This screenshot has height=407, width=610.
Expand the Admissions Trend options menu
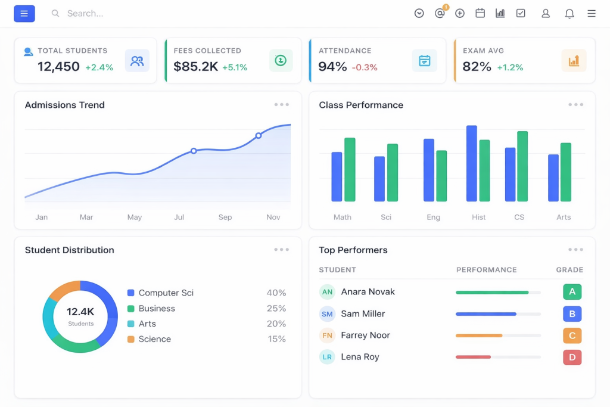281,105
